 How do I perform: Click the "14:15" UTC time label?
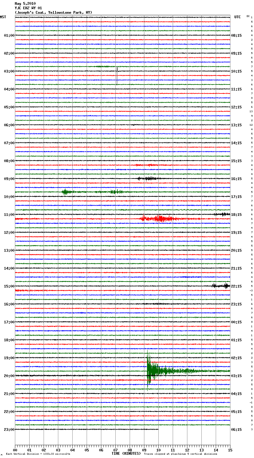click(236, 143)
